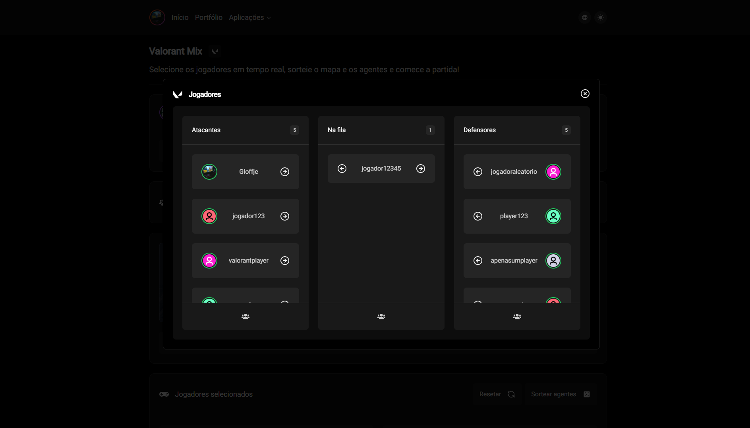Move player123 left with arrow icon
This screenshot has width=750, height=428.
point(478,216)
